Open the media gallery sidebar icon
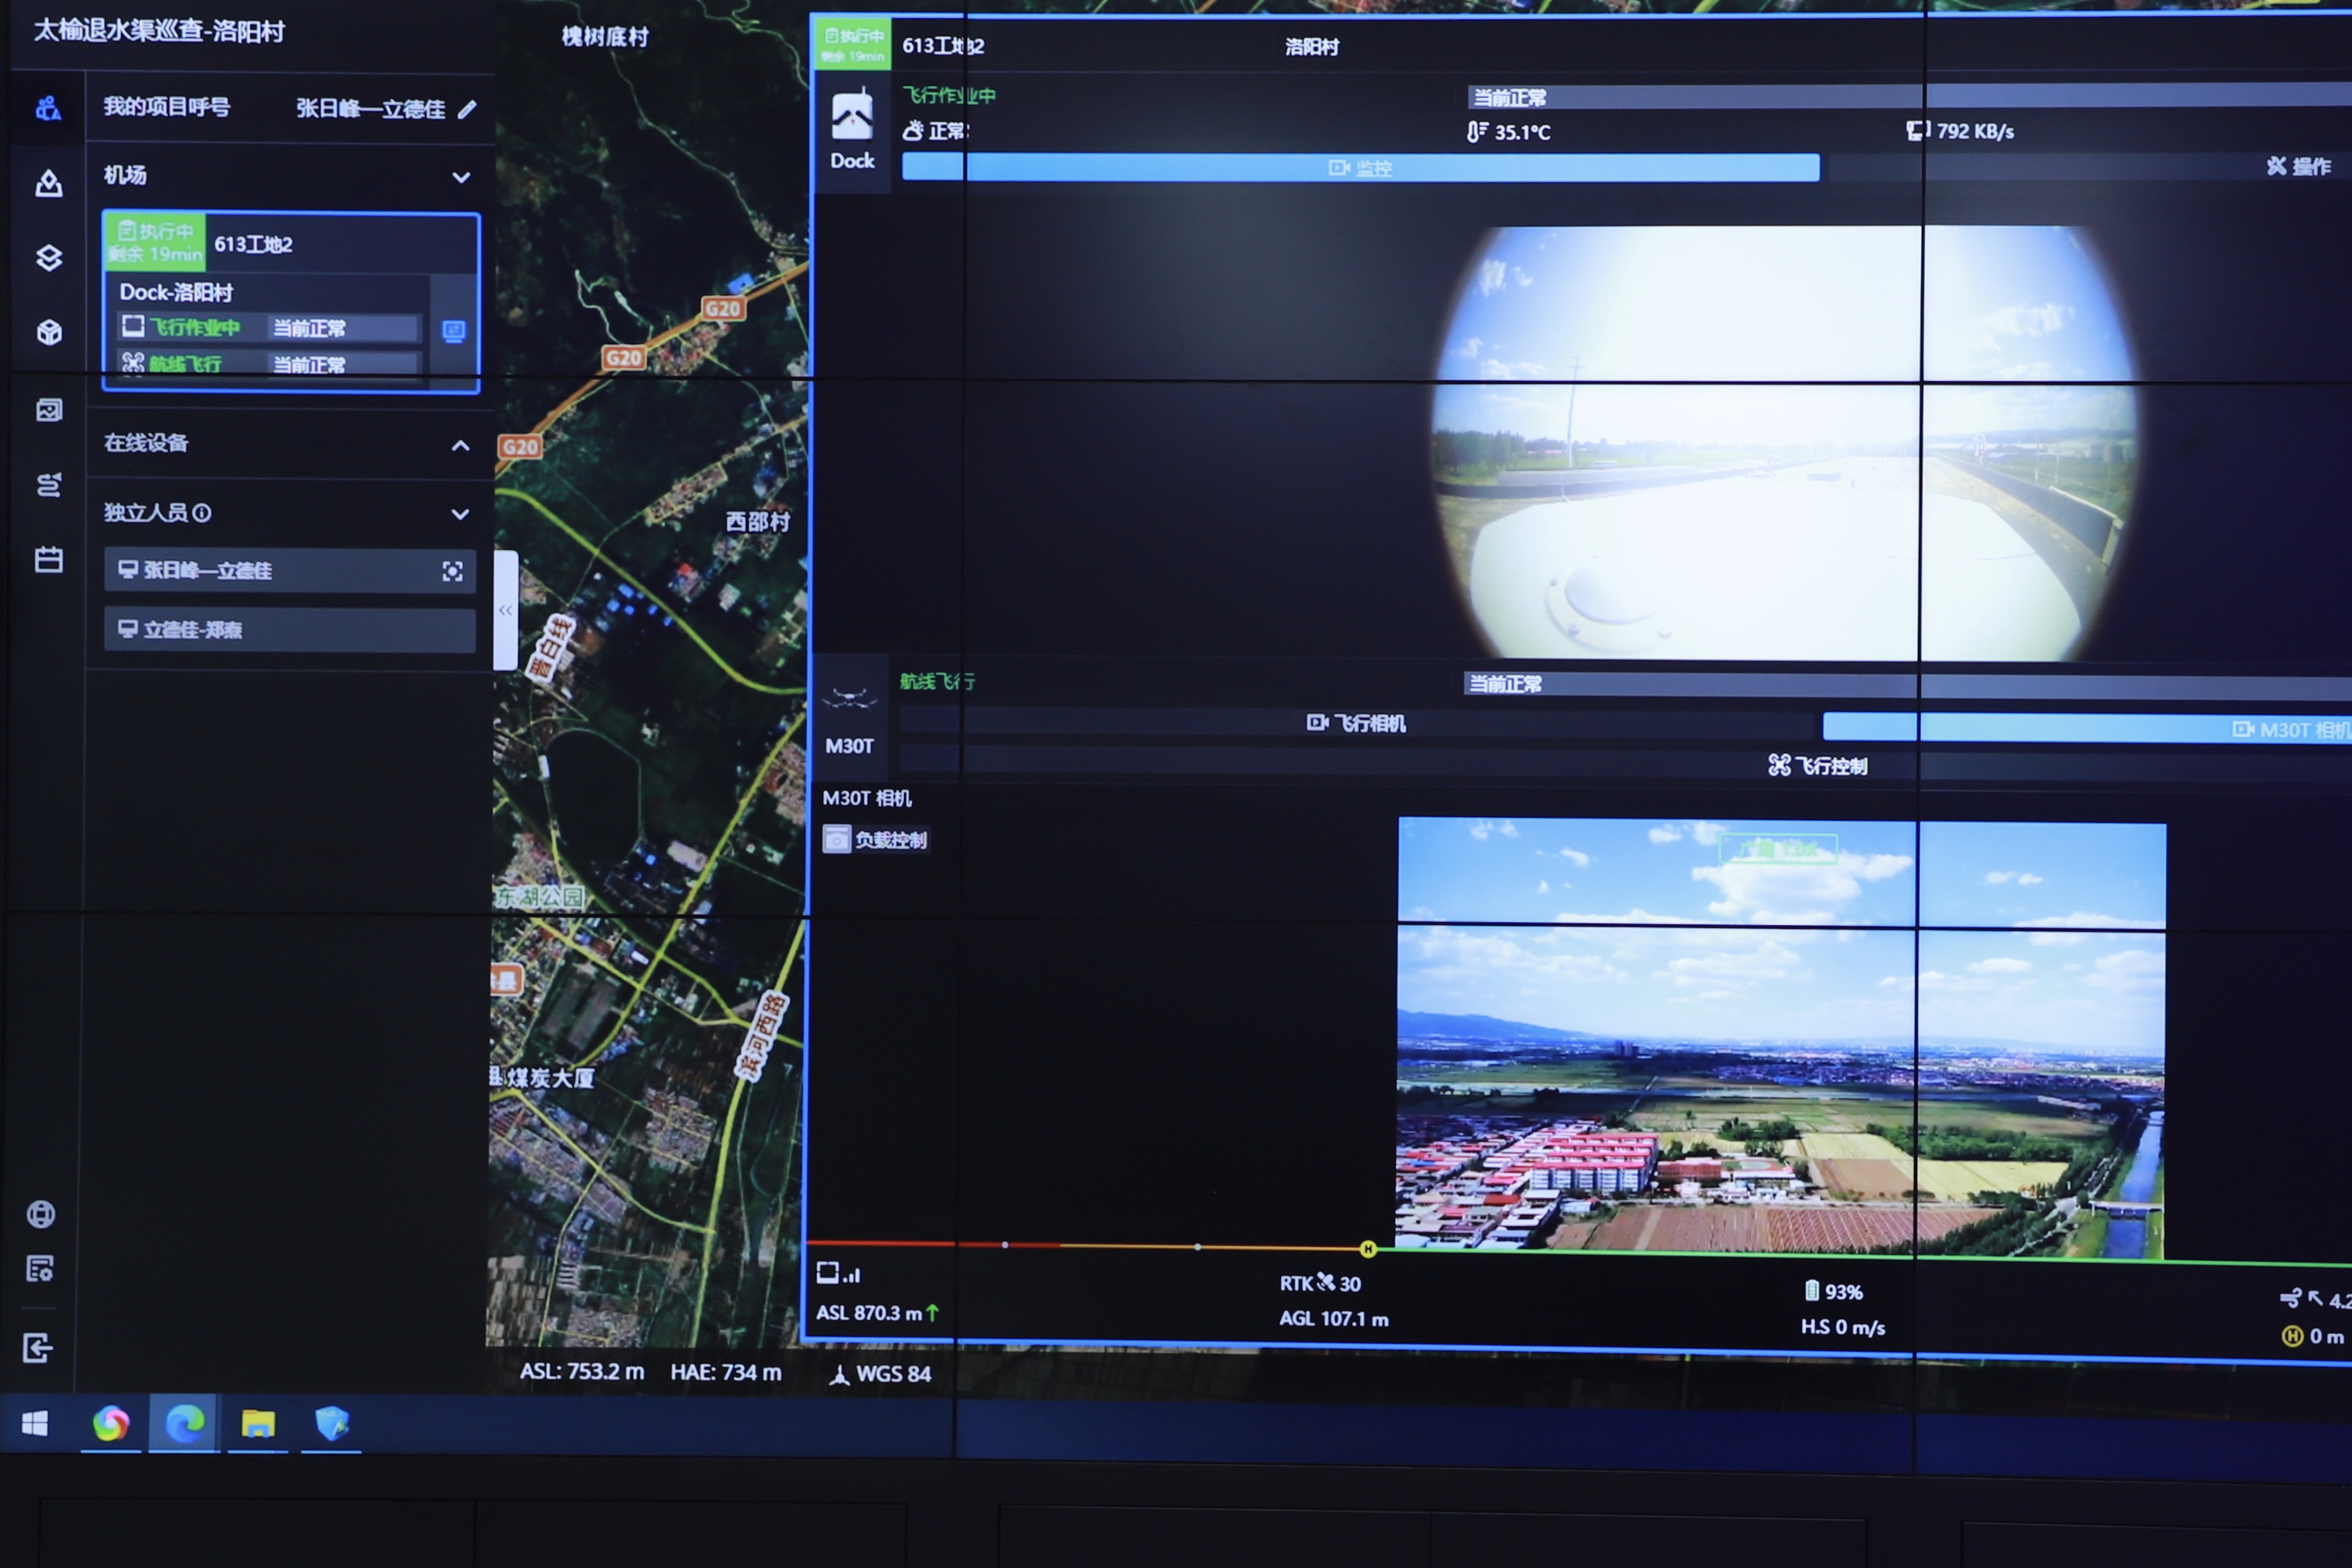The width and height of the screenshot is (2352, 1568). [x=48, y=410]
